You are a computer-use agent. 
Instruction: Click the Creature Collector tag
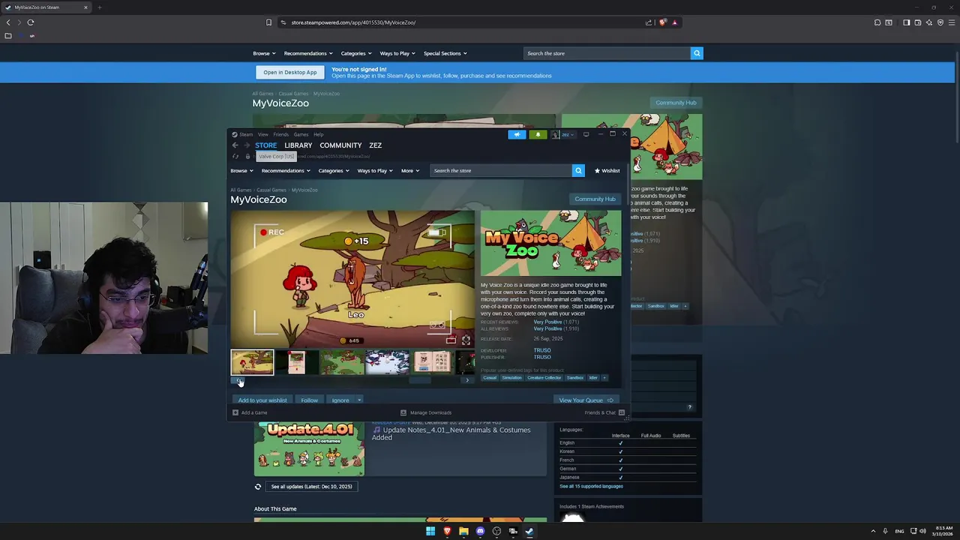click(x=544, y=378)
